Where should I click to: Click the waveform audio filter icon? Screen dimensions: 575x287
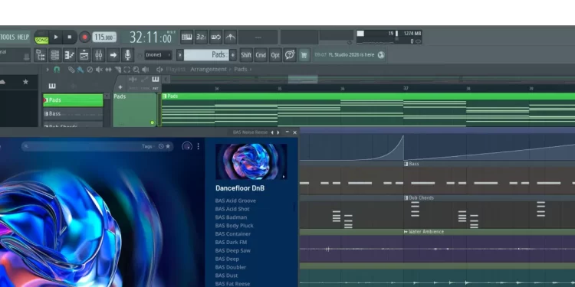133,80
